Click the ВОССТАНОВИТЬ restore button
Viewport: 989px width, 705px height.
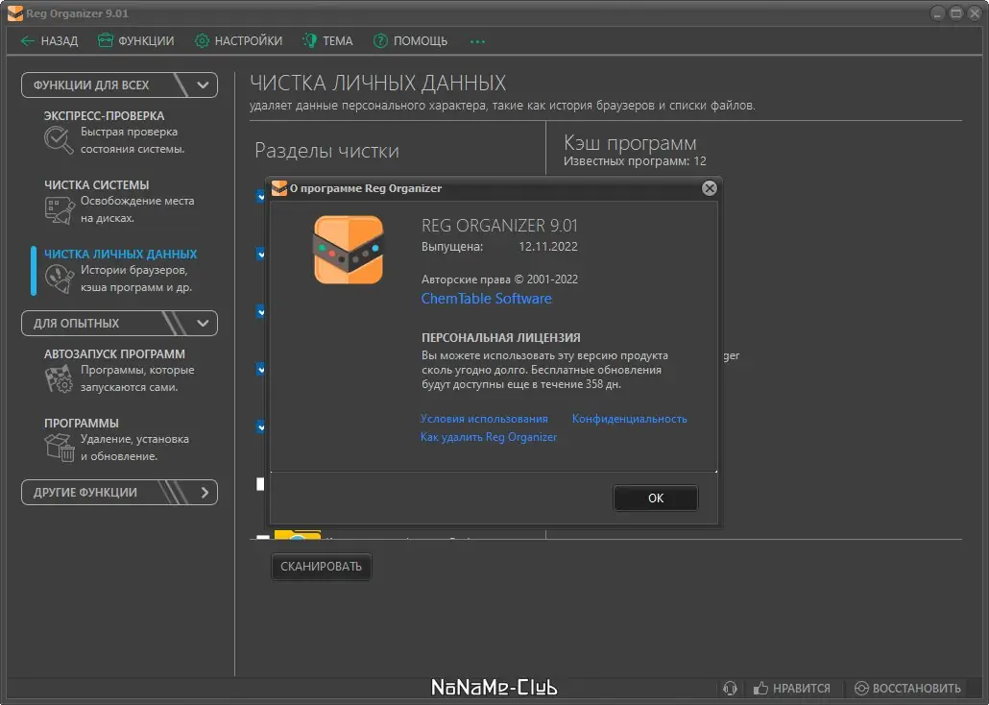pyautogui.click(x=907, y=688)
